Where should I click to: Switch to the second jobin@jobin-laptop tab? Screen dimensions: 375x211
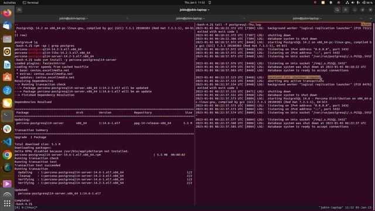click(x=190, y=18)
